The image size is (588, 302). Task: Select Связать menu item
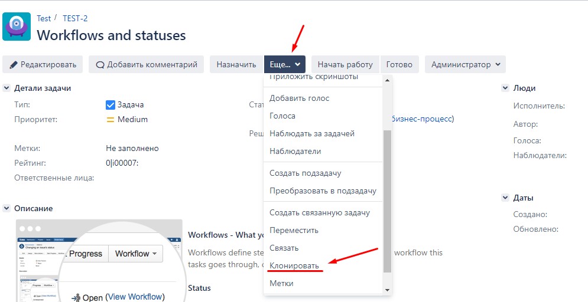click(323, 248)
